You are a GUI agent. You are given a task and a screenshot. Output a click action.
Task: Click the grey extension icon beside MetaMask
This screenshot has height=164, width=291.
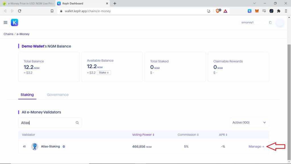click(x=264, y=11)
